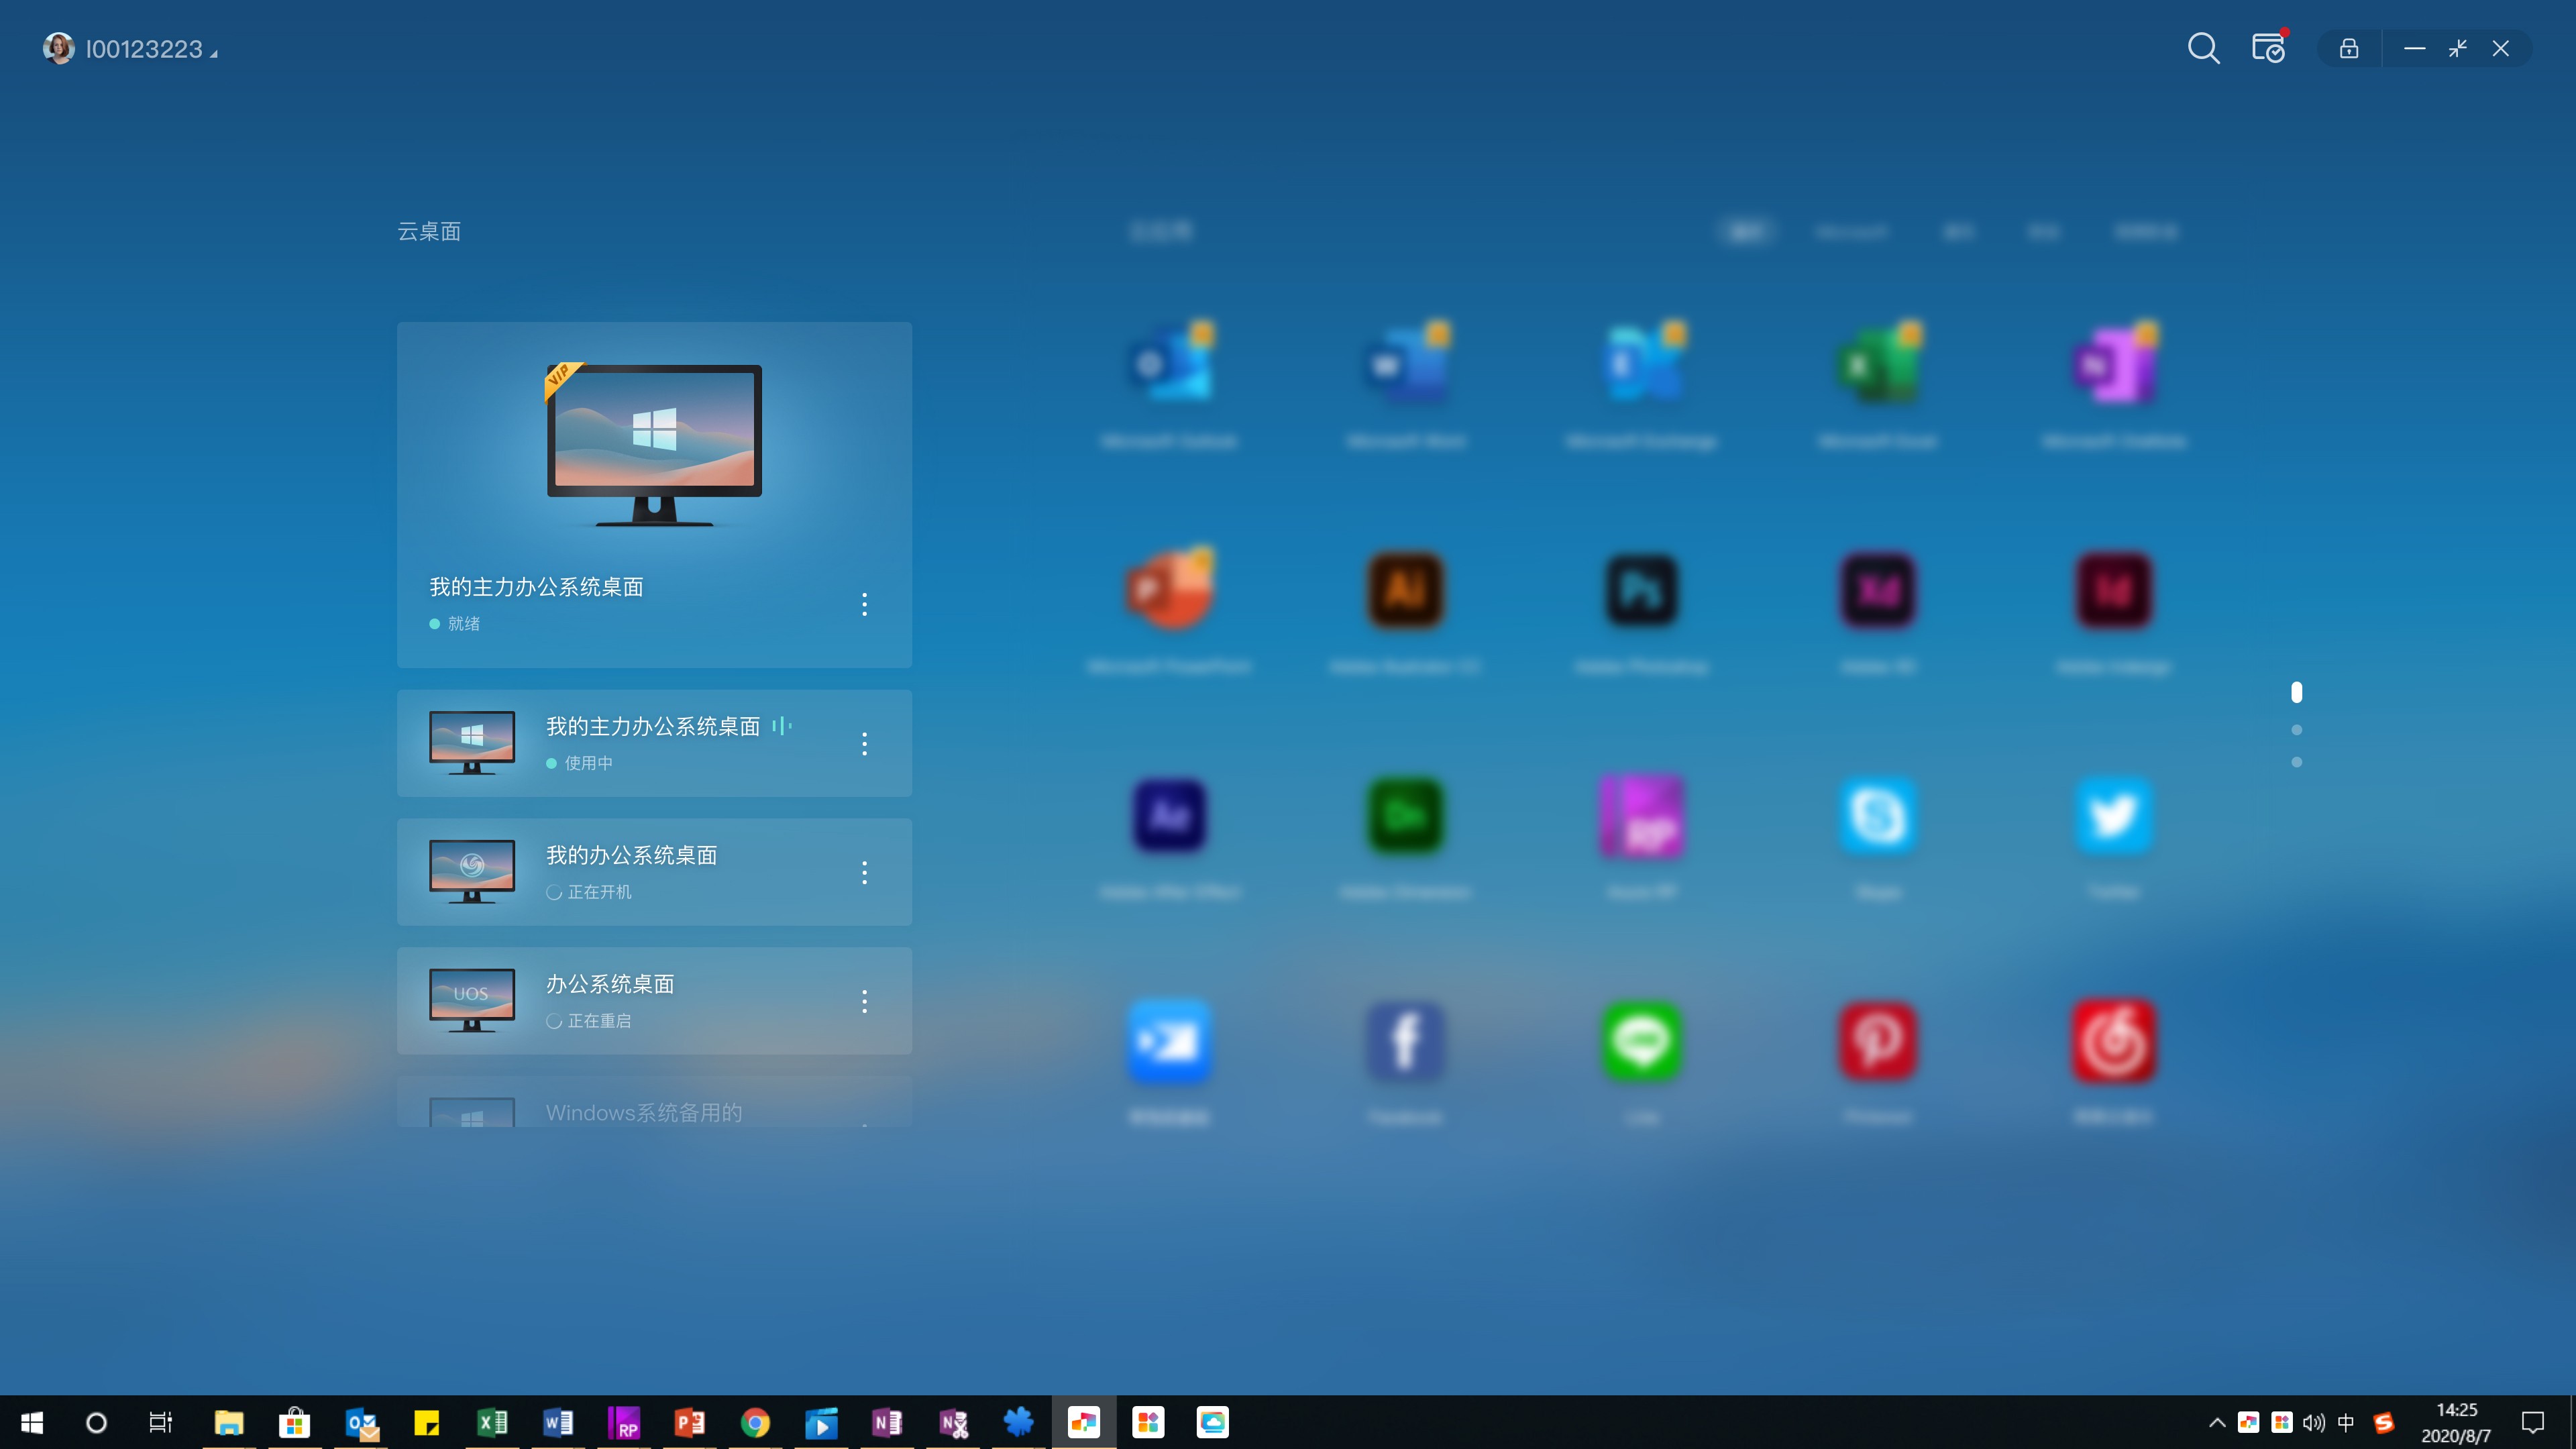The width and height of the screenshot is (2576, 1449).
Task: Open the Pinterest app icon
Action: (x=1878, y=1041)
